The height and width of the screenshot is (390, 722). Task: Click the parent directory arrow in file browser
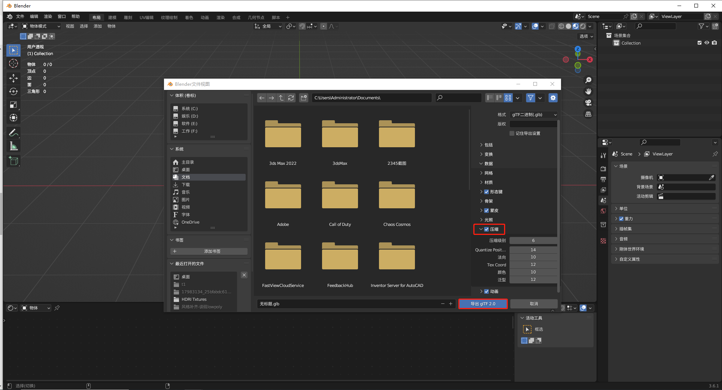tap(281, 98)
